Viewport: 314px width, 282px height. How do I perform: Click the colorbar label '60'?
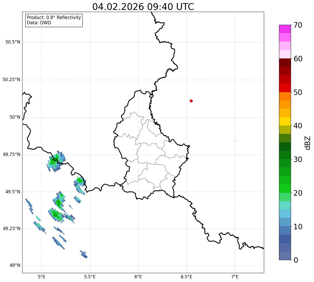click(x=298, y=59)
